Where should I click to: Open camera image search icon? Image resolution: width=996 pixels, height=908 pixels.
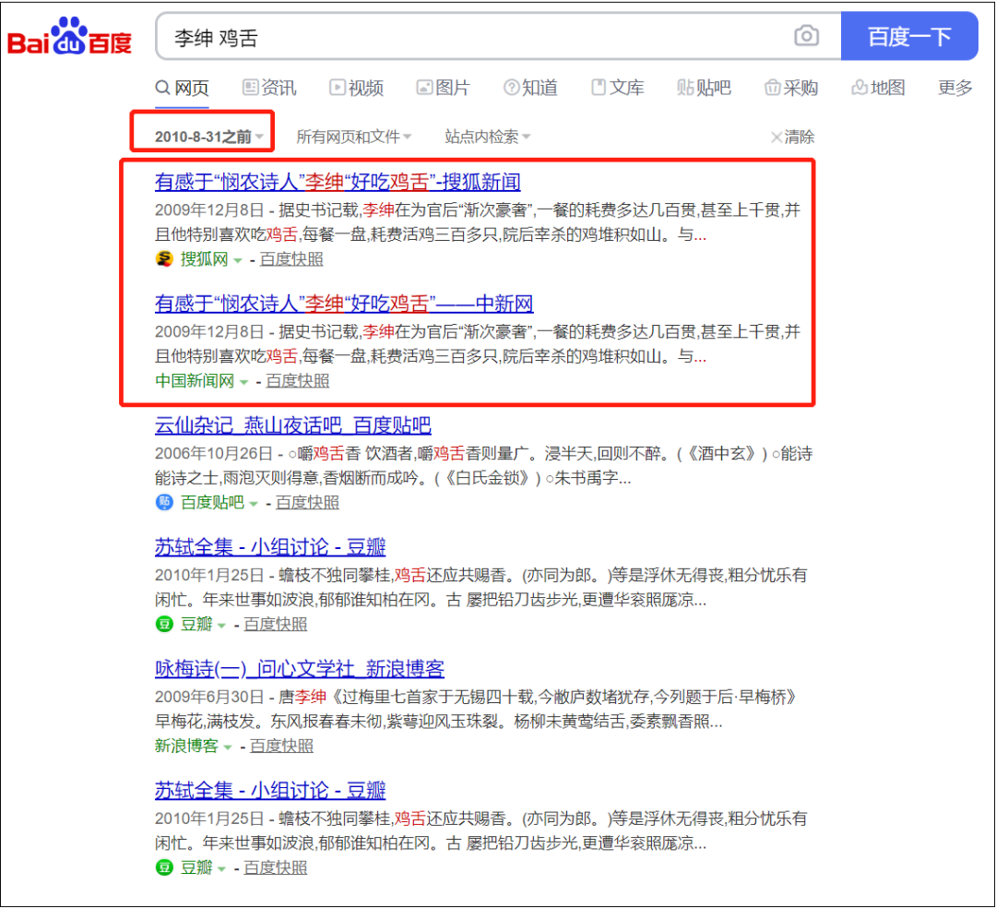(x=806, y=36)
